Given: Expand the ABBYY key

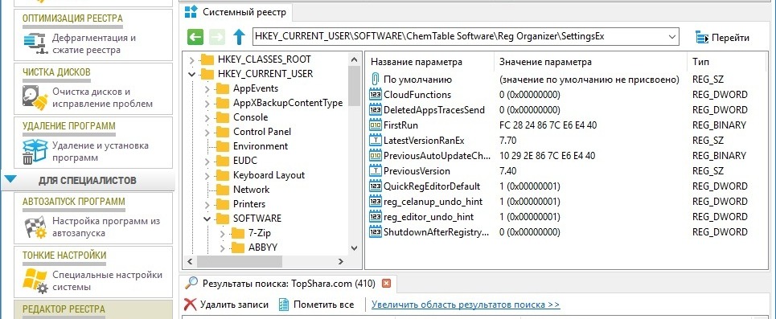Looking at the screenshot, I should [223, 247].
